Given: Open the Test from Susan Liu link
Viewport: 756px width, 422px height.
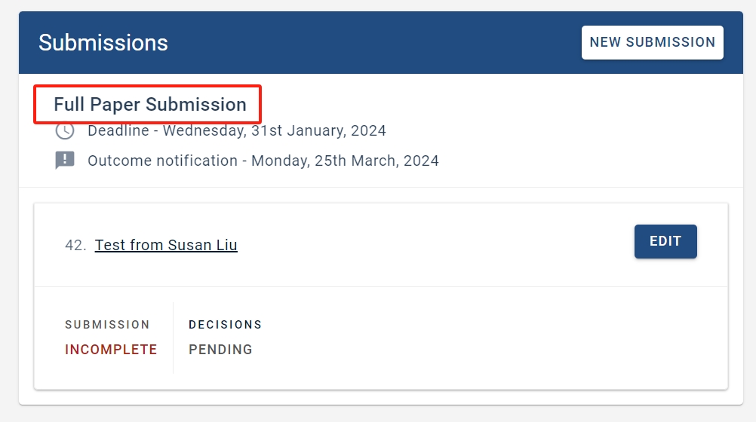Looking at the screenshot, I should (166, 245).
